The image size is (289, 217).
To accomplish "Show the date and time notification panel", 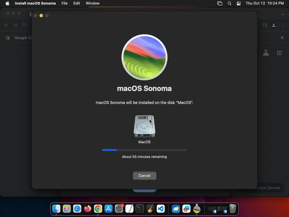I will (x=265, y=3).
